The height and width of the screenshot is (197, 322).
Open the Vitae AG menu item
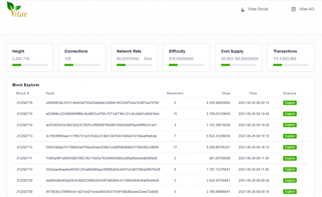[307, 9]
